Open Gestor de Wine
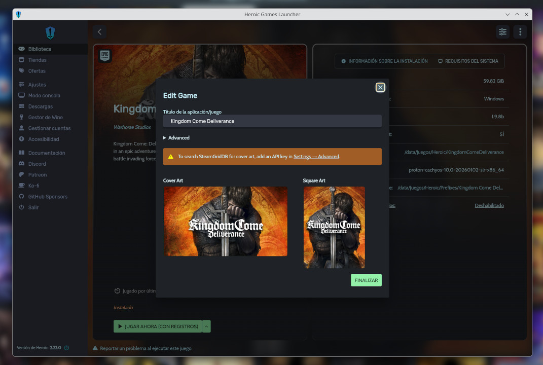The width and height of the screenshot is (543, 365). point(50,118)
